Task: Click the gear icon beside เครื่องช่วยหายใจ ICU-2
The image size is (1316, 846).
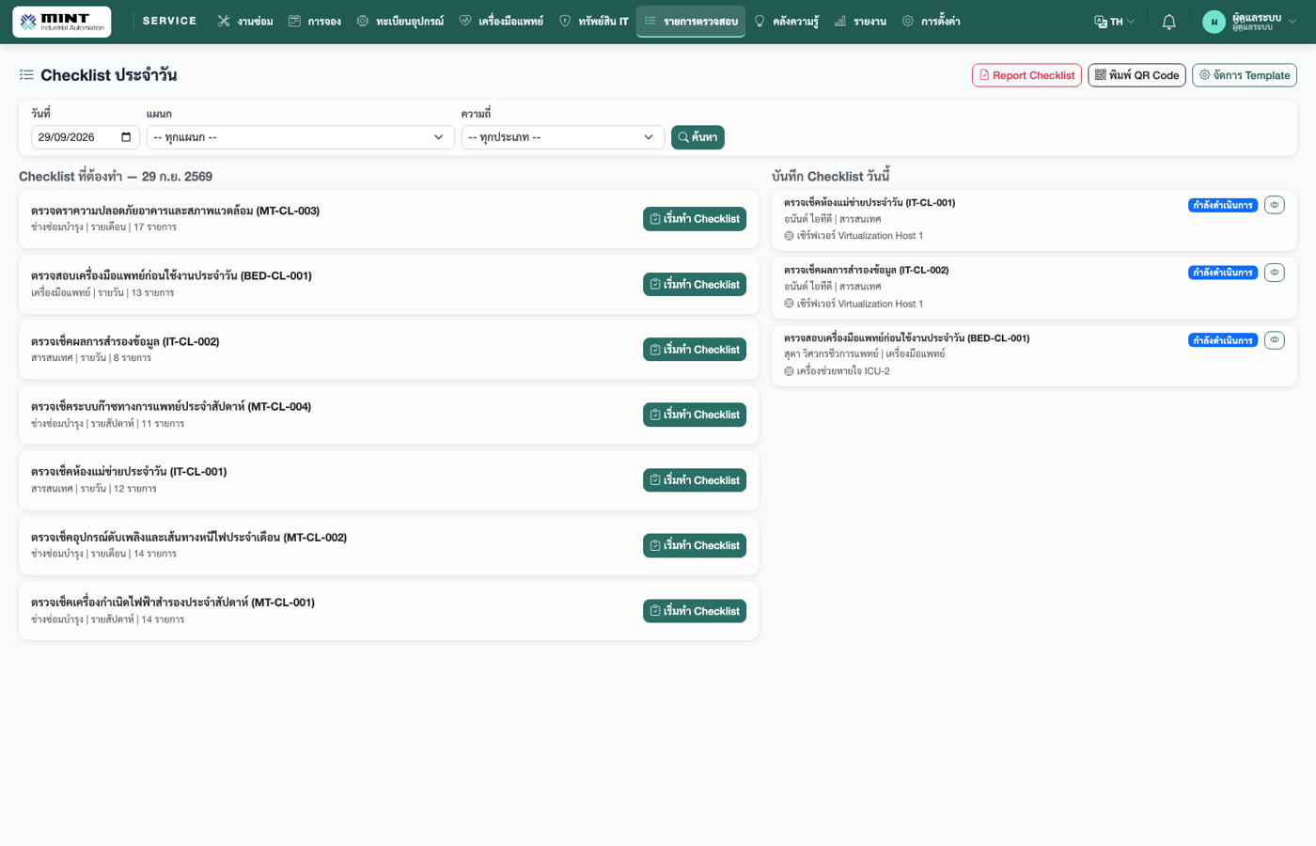Action: pos(789,371)
